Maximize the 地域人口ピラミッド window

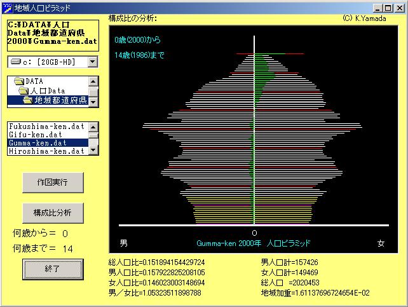click(x=388, y=8)
